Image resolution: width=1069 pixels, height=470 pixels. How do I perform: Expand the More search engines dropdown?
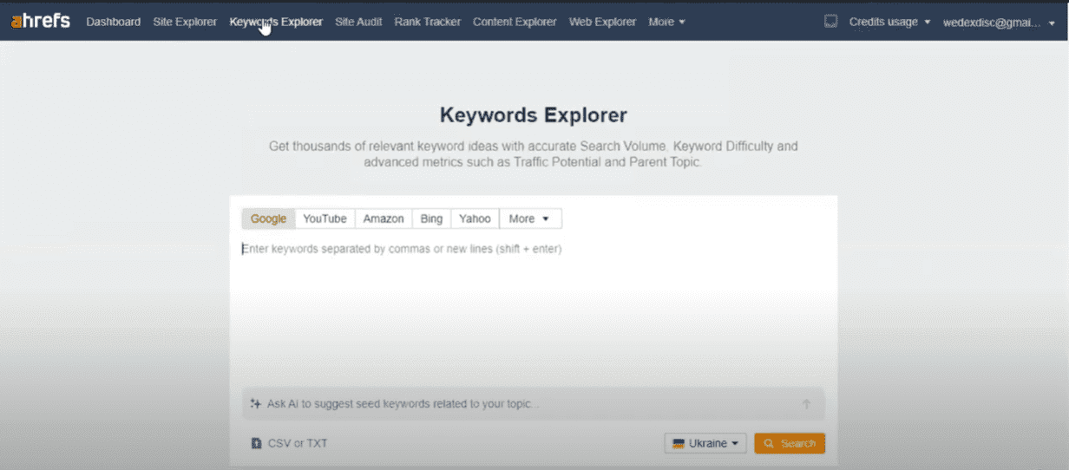tap(530, 219)
